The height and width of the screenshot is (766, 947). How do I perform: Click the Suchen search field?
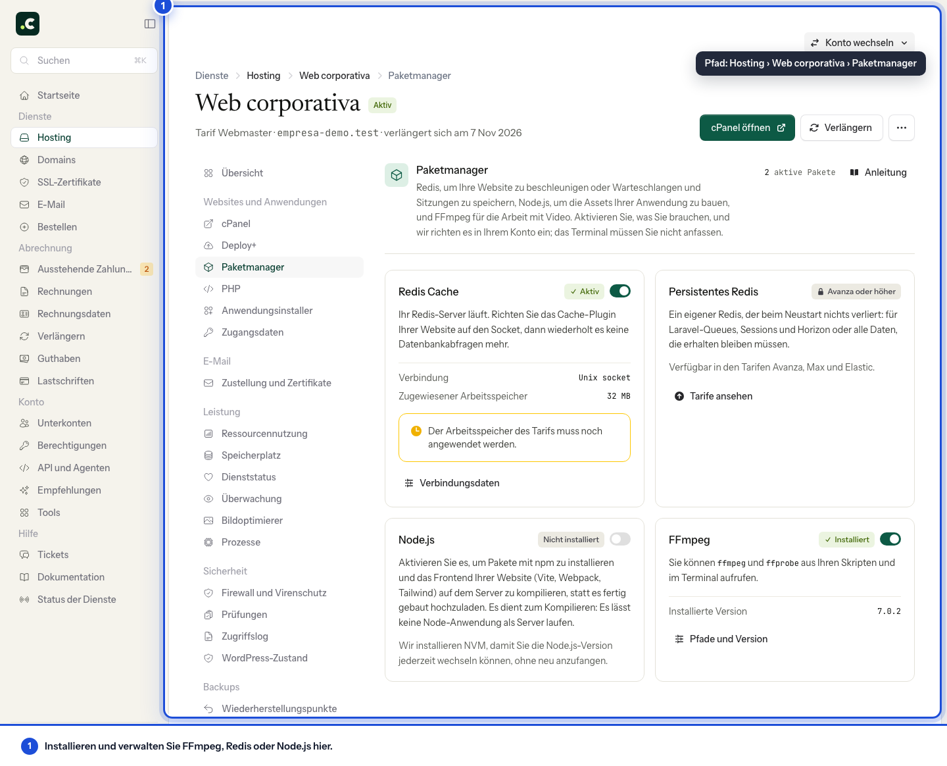(84, 61)
